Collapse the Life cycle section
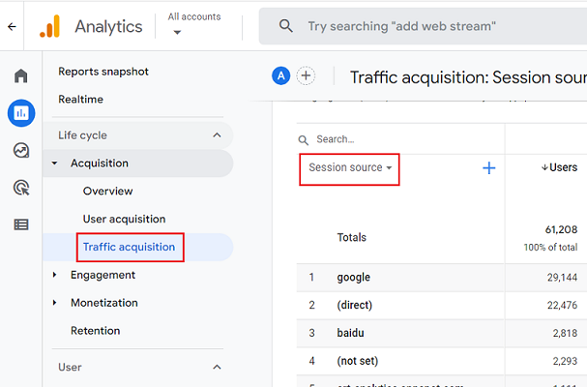 tap(217, 135)
